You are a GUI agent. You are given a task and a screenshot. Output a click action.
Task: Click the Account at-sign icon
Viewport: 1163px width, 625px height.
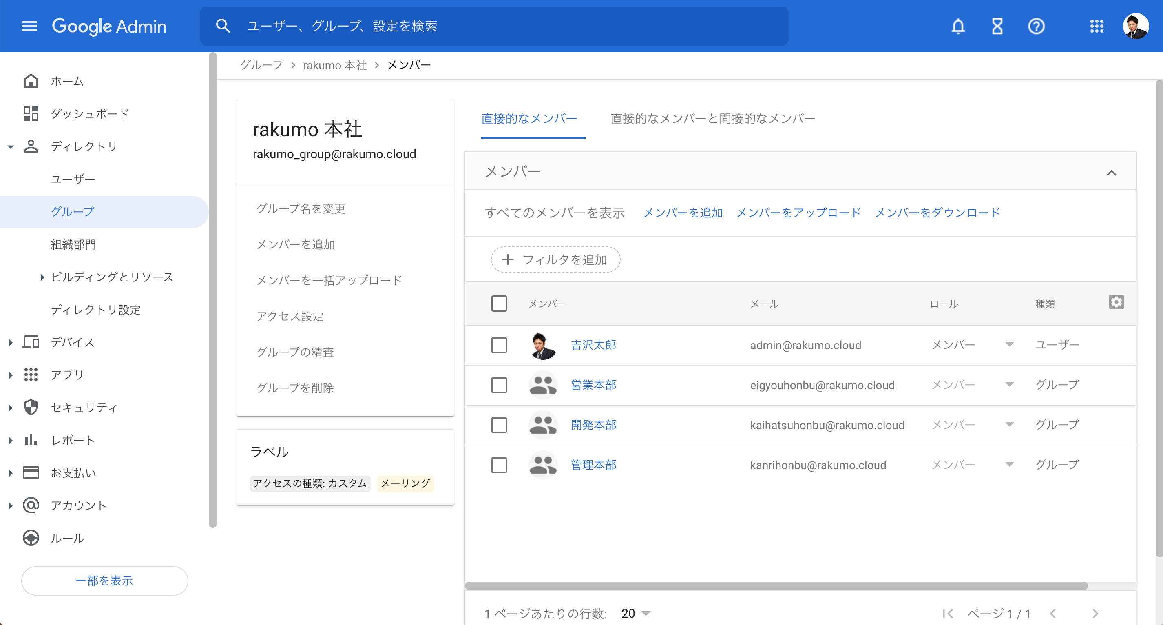[31, 505]
